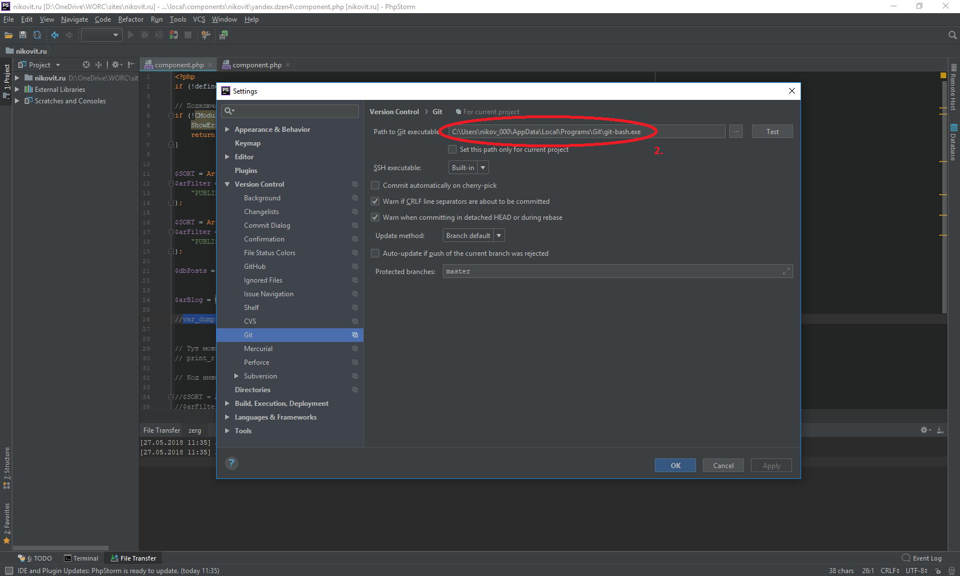960x576 pixels.
Task: Expand Languages & Frameworks section
Action: click(227, 417)
